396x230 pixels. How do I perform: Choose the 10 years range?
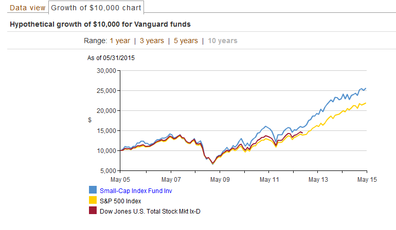(x=222, y=41)
